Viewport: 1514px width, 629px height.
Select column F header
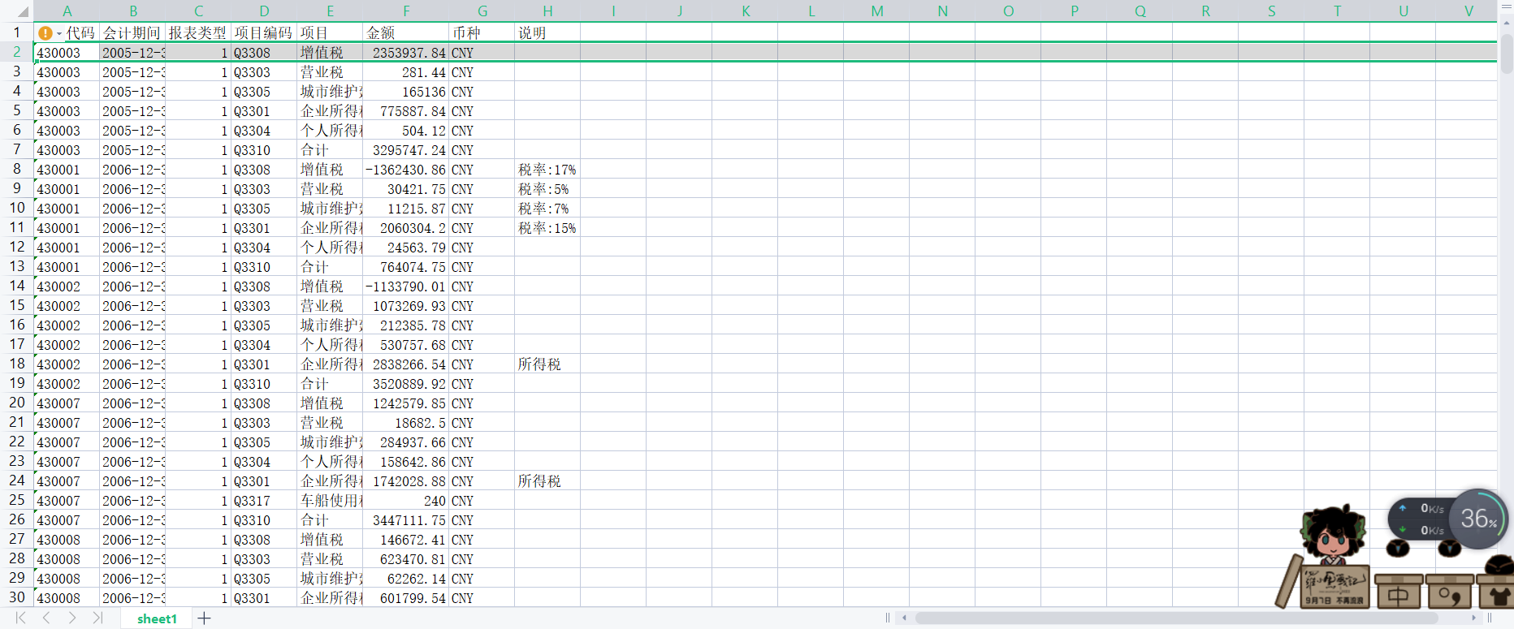pos(406,11)
